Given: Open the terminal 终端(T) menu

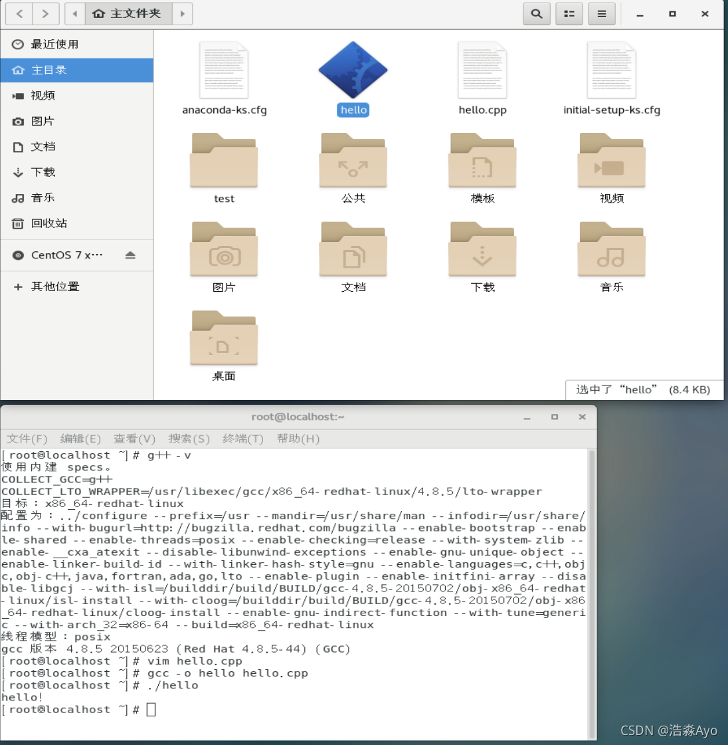Looking at the screenshot, I should click(243, 439).
